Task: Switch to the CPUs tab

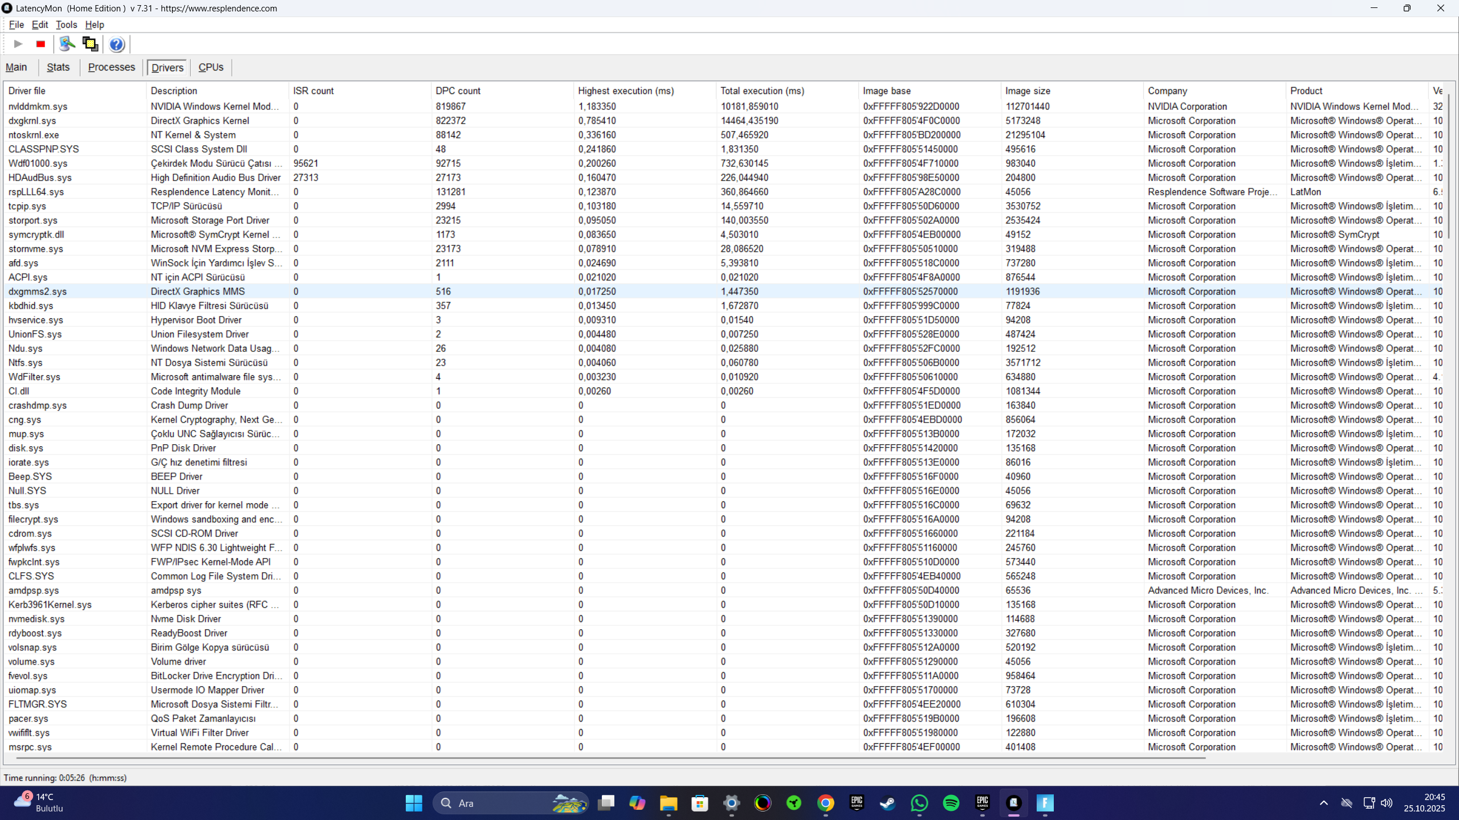Action: tap(211, 67)
